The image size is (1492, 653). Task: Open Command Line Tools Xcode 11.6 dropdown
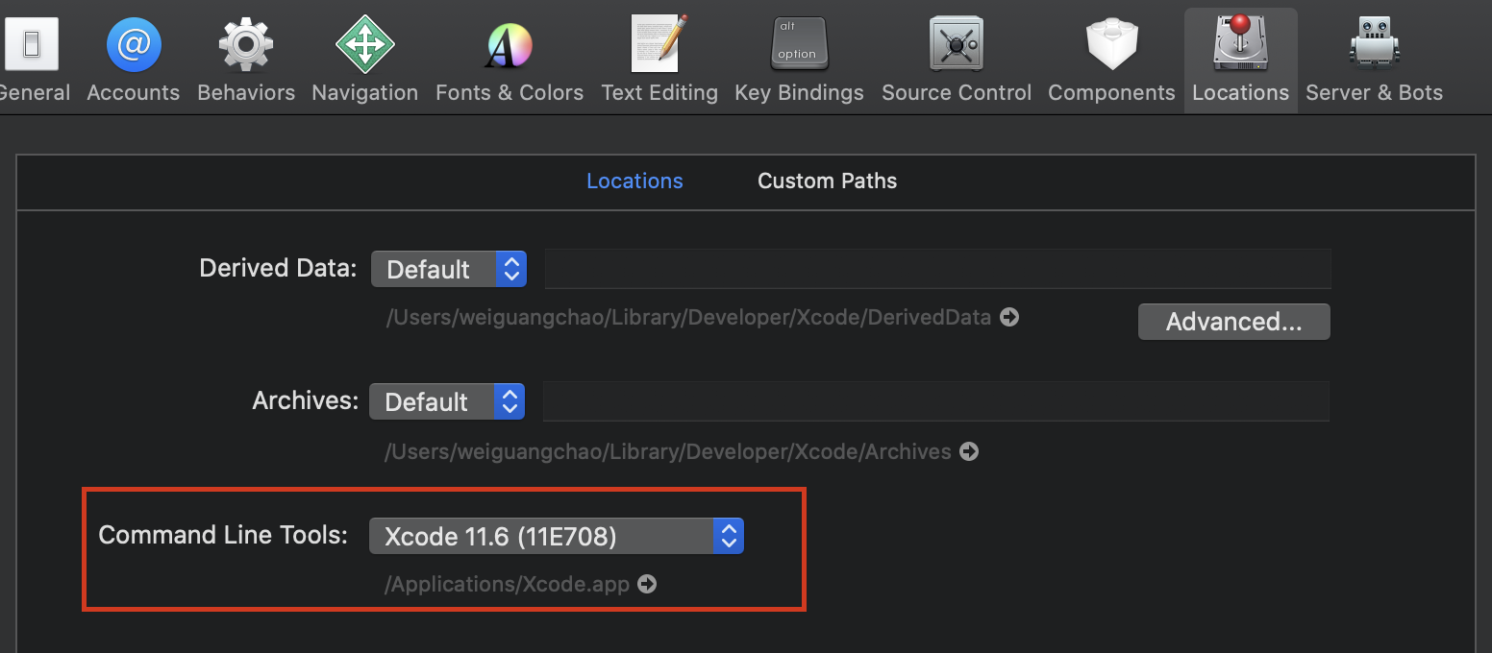tap(557, 536)
